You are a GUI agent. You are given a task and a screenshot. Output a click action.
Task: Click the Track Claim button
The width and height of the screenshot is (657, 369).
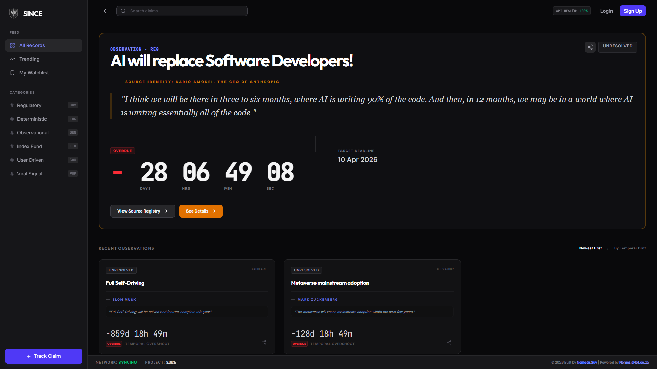[x=44, y=356]
